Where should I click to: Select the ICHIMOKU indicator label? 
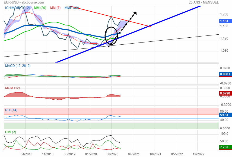click(17, 8)
